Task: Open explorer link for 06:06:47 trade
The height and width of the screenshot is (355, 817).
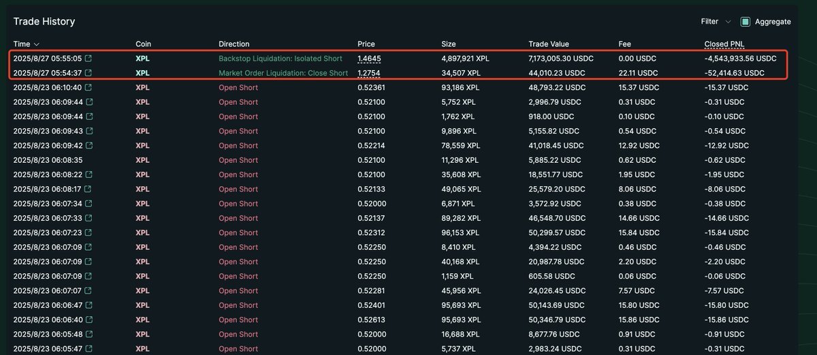Action: [89, 305]
